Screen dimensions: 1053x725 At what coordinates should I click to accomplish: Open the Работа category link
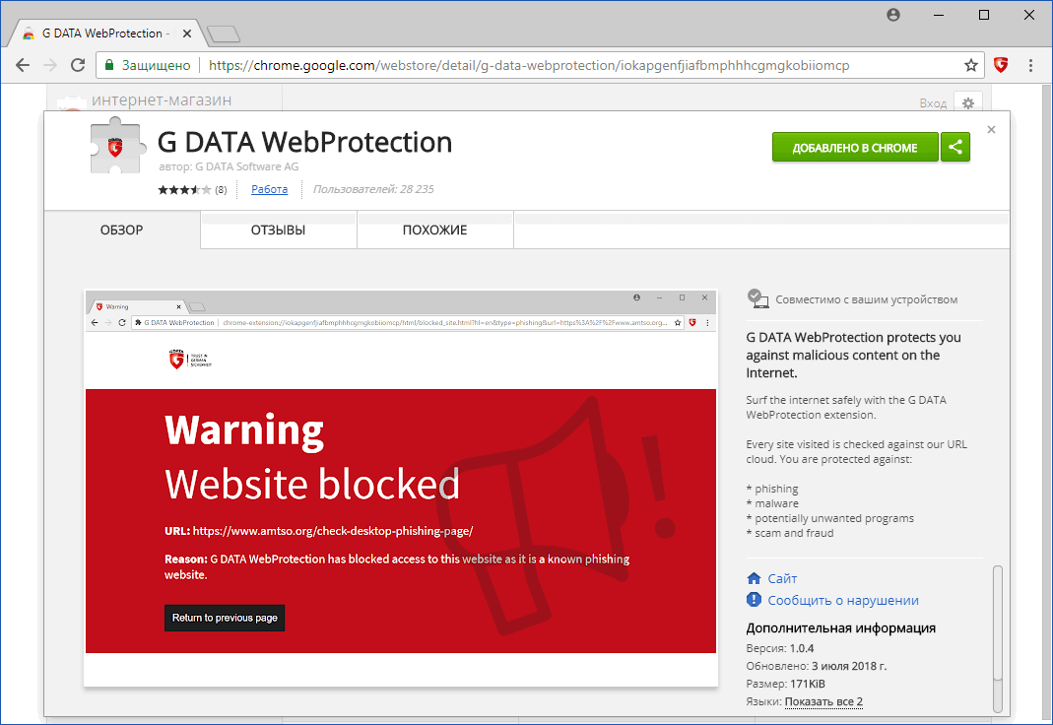click(269, 189)
